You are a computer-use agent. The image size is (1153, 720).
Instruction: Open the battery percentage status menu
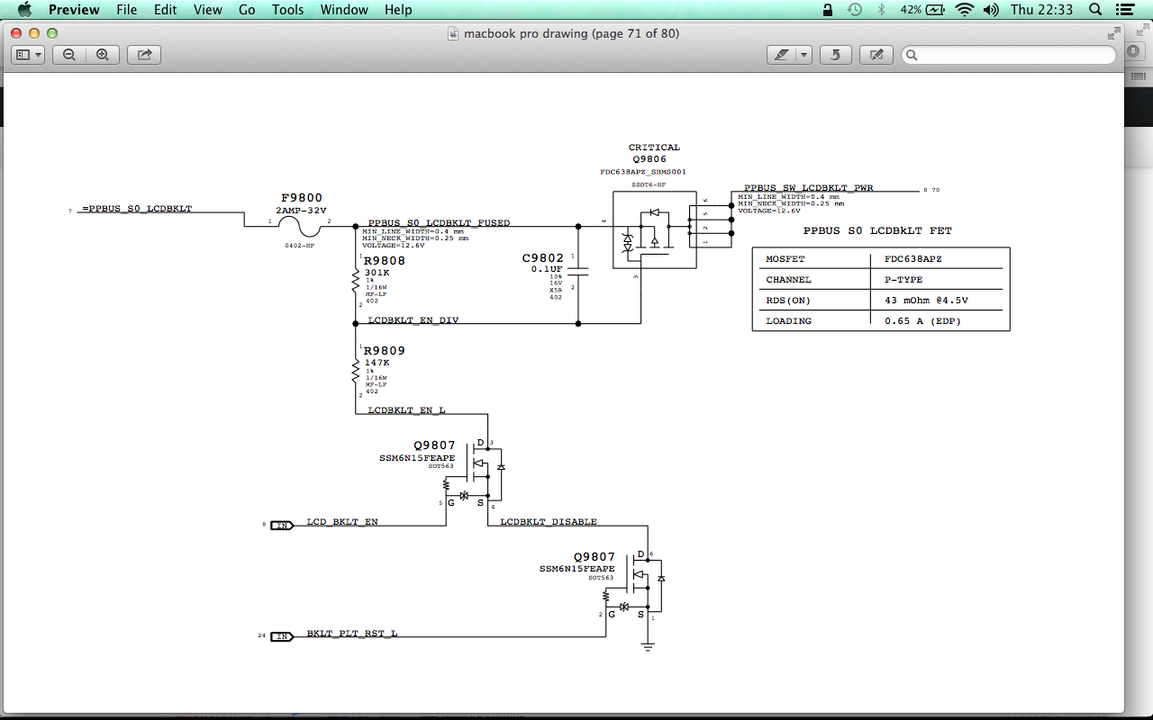pos(922,10)
